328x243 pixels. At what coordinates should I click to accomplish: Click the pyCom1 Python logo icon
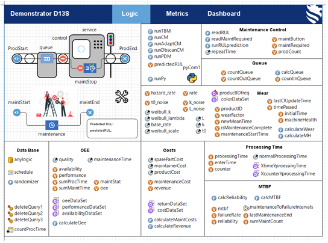click(x=192, y=78)
